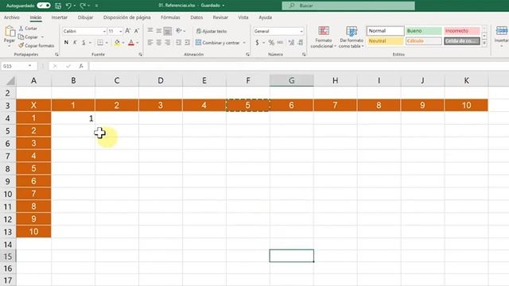Image resolution: width=509 pixels, height=286 pixels.
Task: Open Dar formato como tabla menu
Action: coord(352,37)
